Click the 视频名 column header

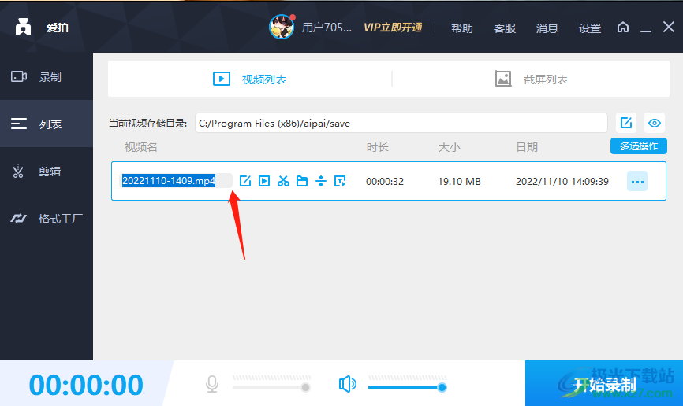[x=140, y=147]
